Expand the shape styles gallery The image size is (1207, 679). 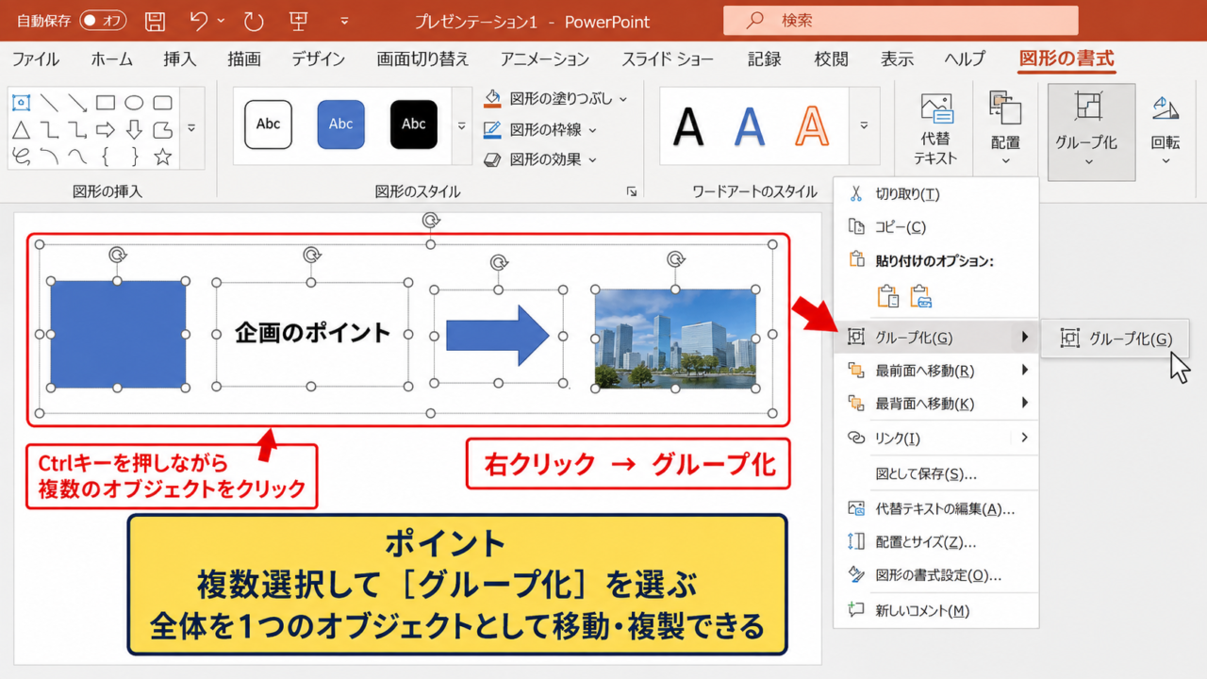tap(462, 125)
